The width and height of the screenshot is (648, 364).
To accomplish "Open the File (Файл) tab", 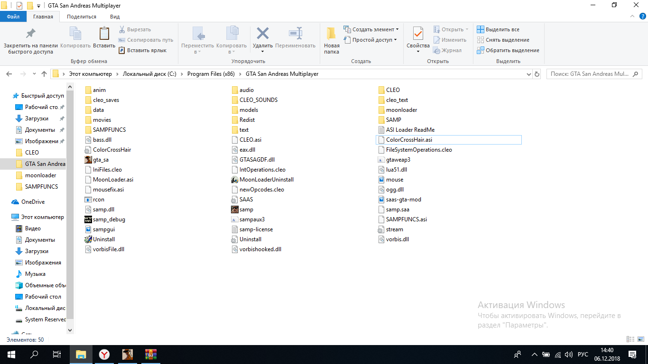I will [13, 17].
